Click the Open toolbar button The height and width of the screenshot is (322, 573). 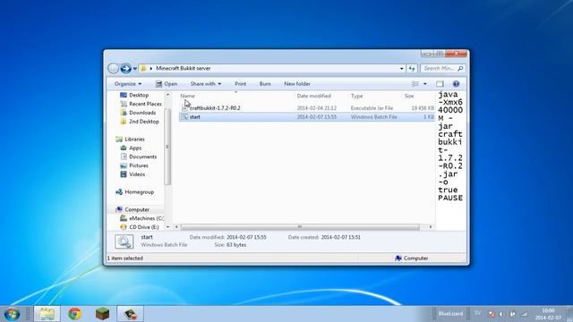point(167,83)
